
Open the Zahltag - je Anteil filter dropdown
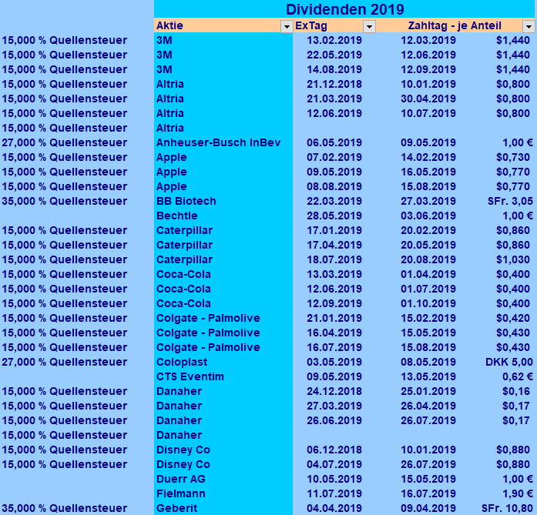[529, 26]
